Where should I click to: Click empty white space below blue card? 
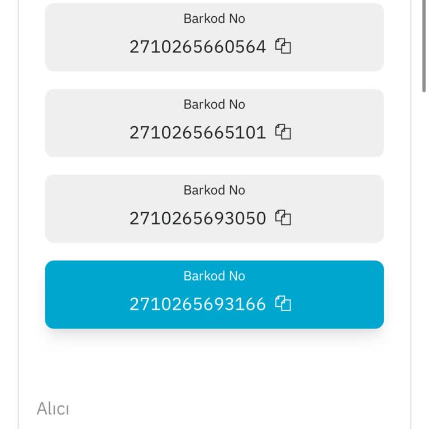click(214, 363)
